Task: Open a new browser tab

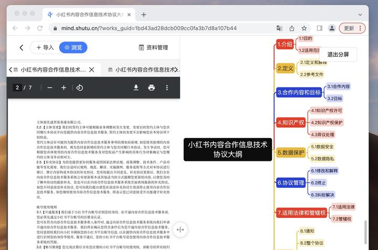Action: point(144,15)
